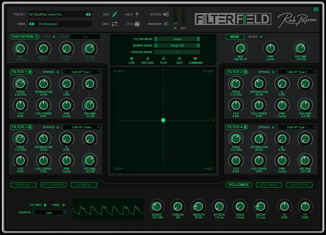The width and height of the screenshot is (326, 235).
Task: Toggle Bypass using the speaker icon
Action: click(166, 14)
